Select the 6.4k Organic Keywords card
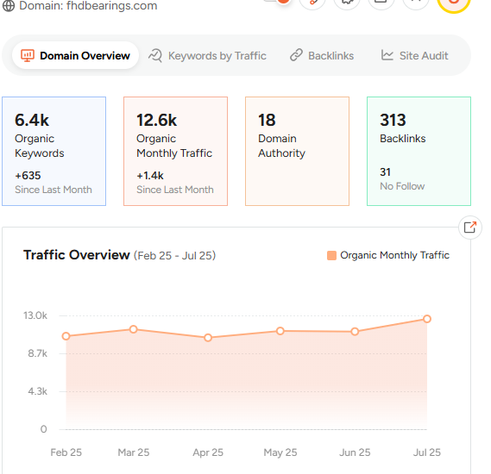 pyautogui.click(x=54, y=151)
